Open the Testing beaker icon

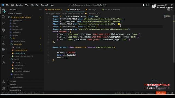pos(4,43)
